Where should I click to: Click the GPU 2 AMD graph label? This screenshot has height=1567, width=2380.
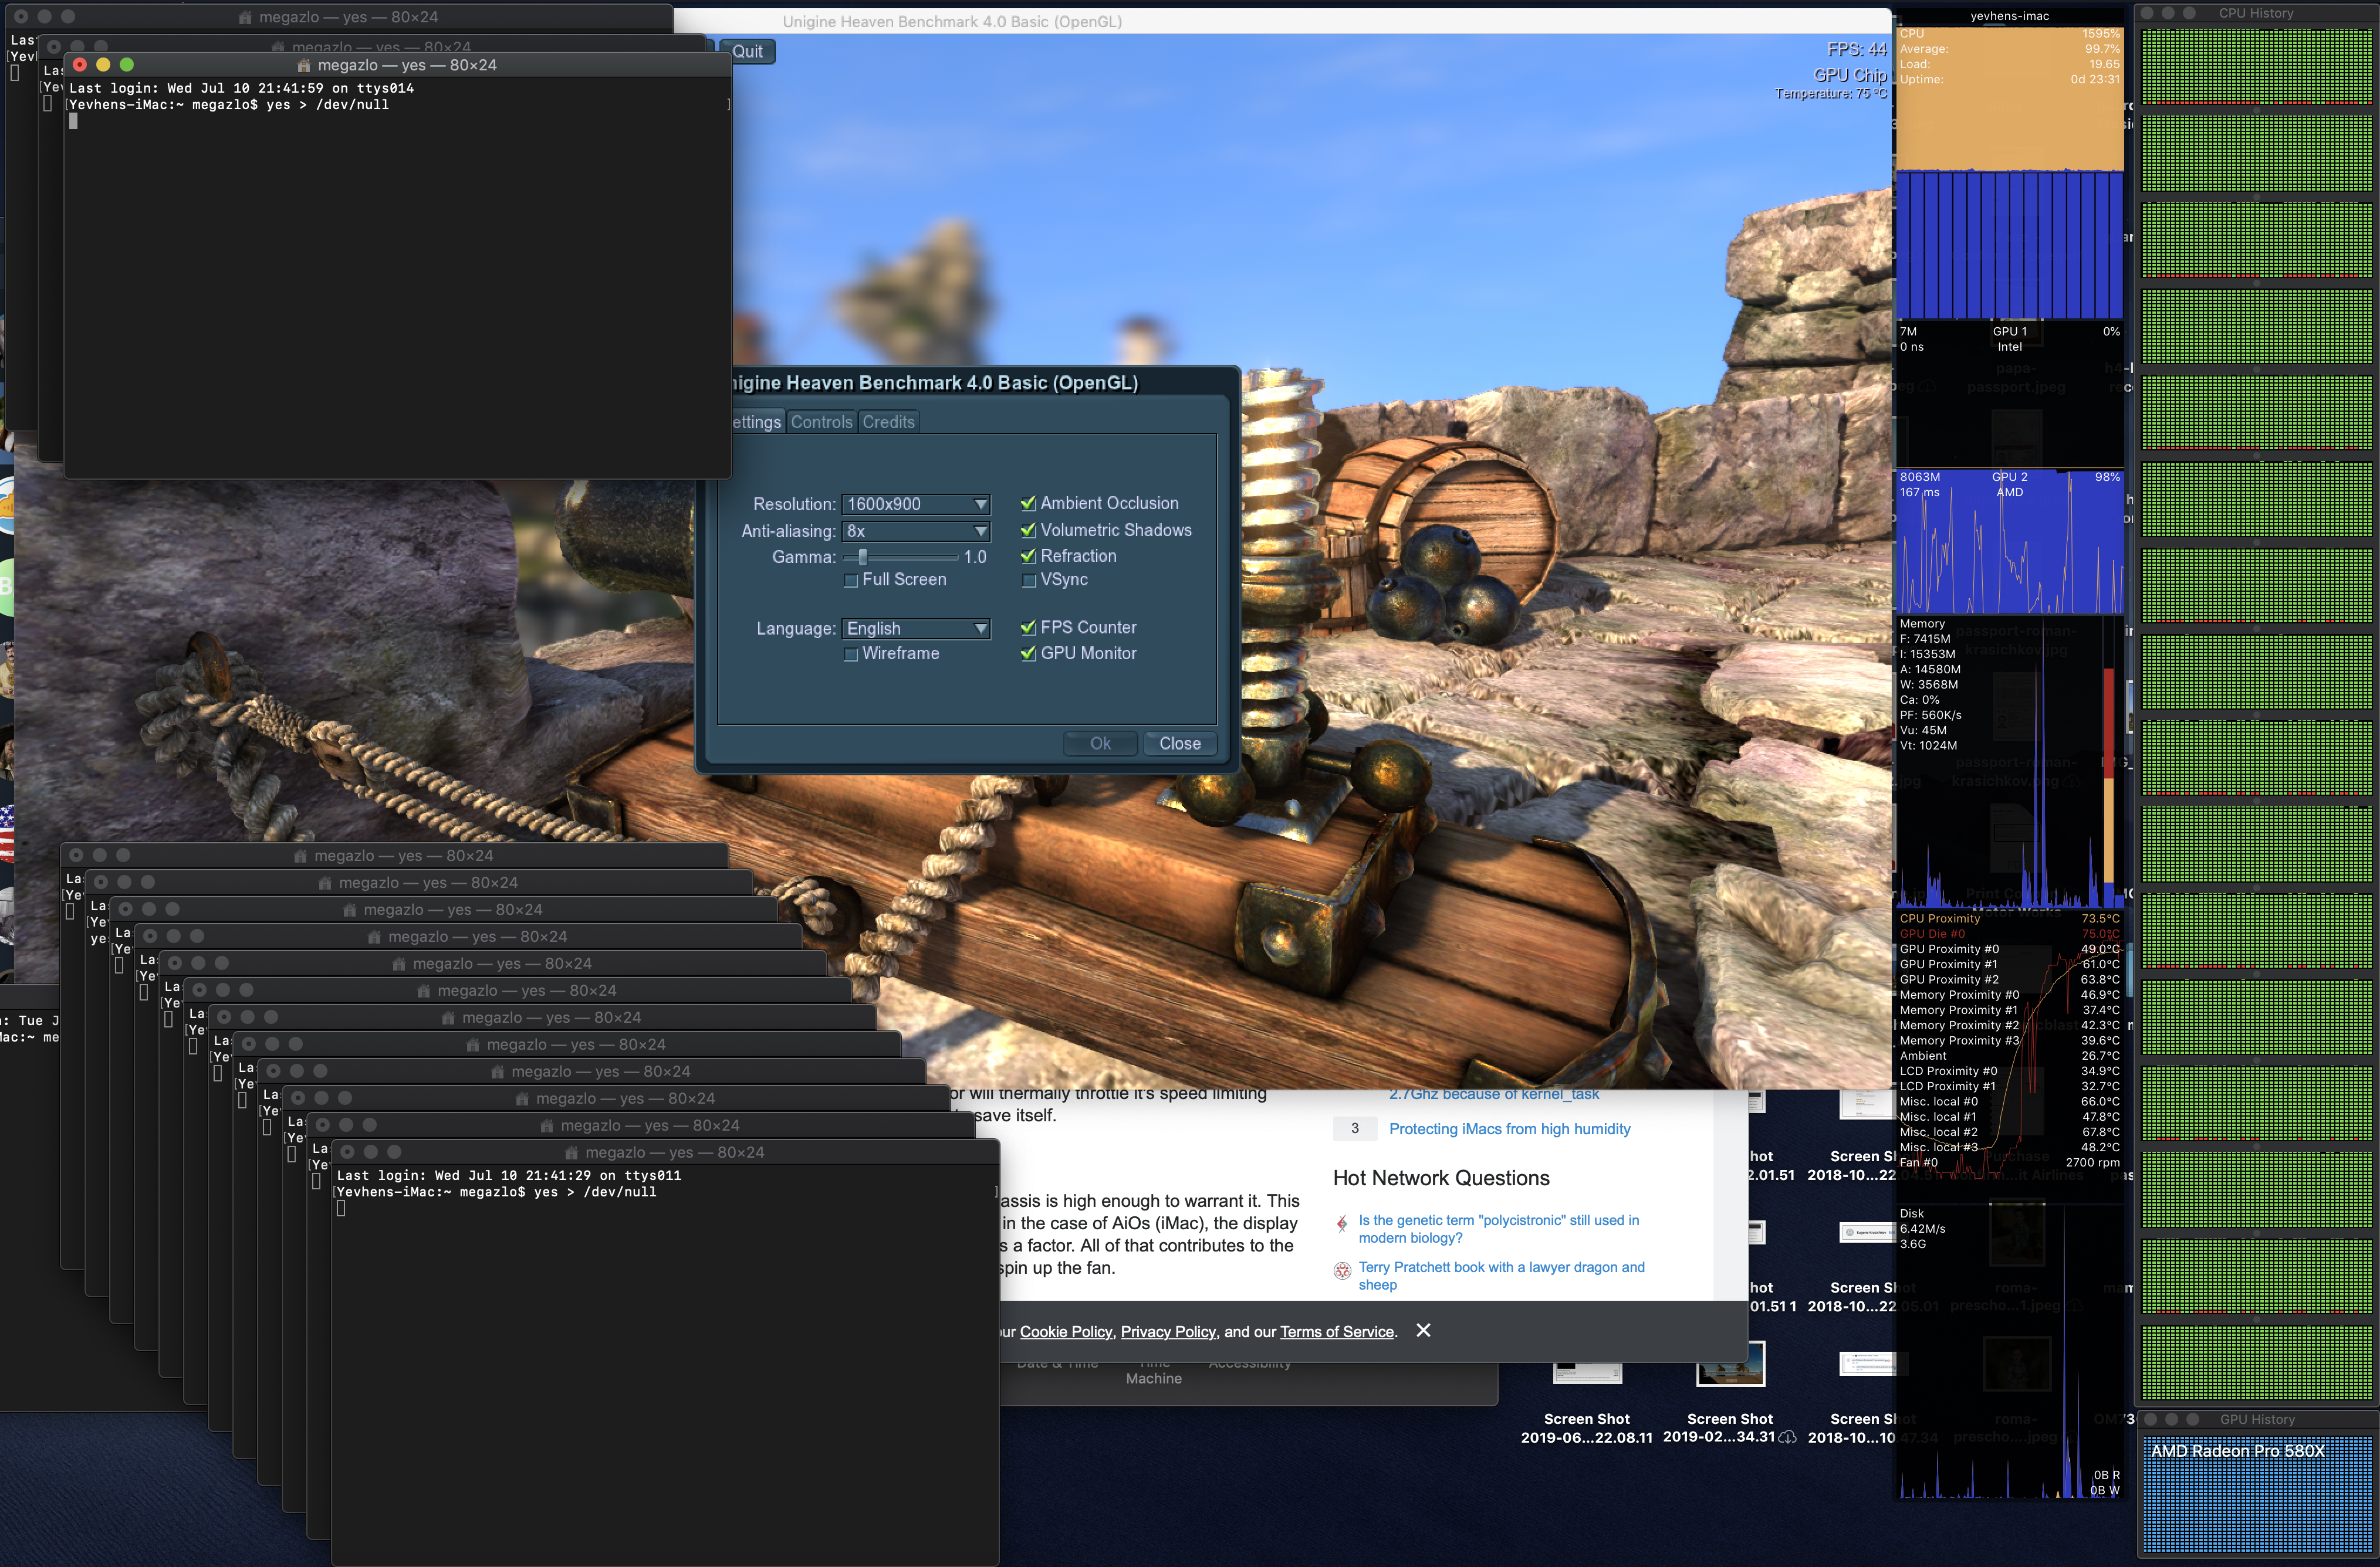[2009, 484]
